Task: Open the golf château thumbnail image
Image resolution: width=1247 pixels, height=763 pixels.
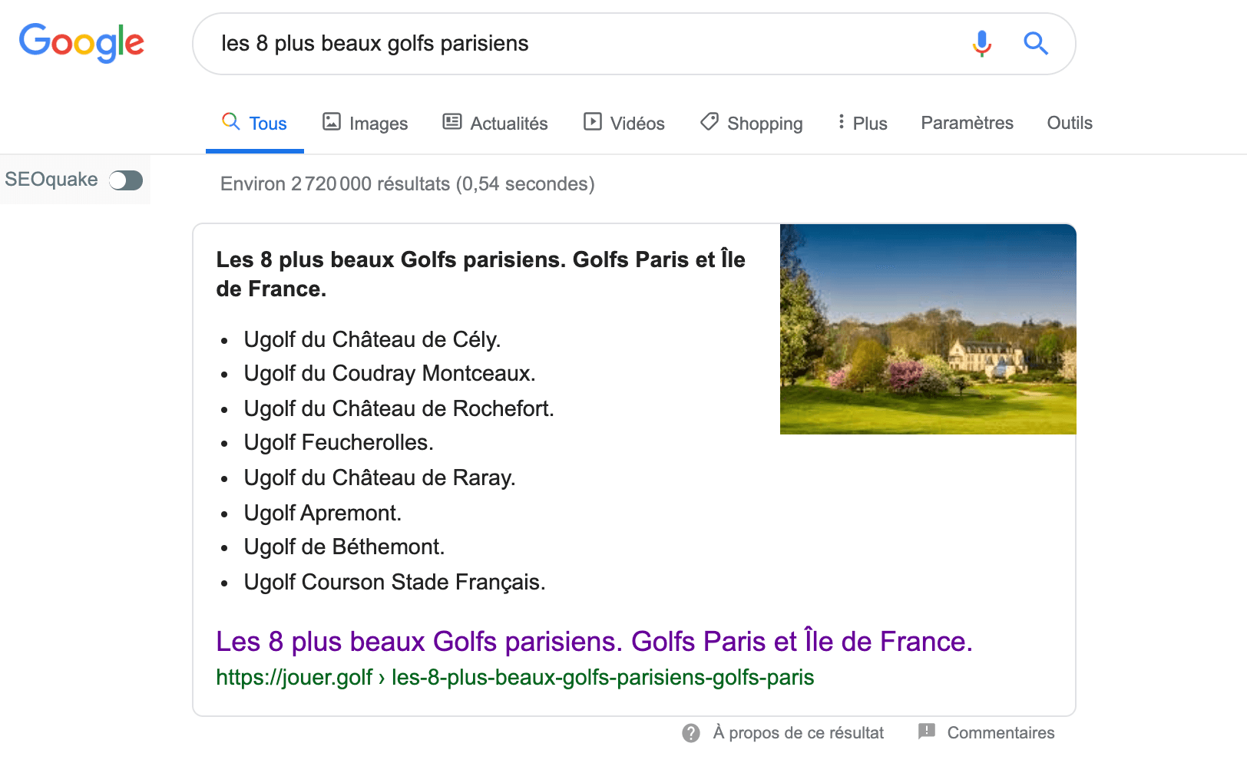Action: point(928,329)
